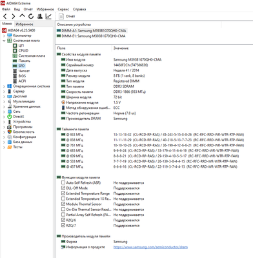
Task: Expand the Сеть tree node
Action: click(4, 112)
